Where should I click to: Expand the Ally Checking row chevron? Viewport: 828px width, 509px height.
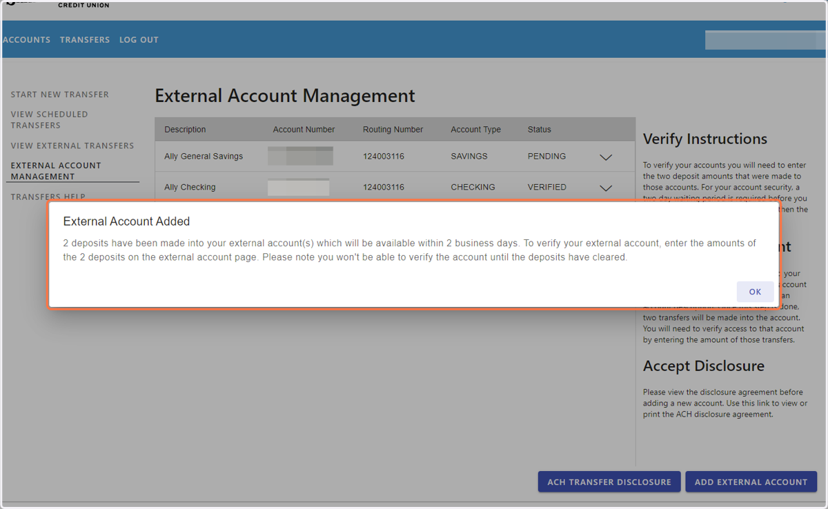[606, 188]
